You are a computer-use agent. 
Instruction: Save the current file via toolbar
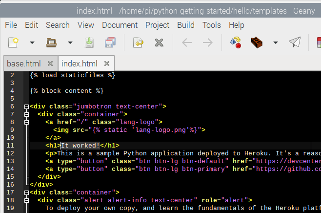pyautogui.click(x=89, y=43)
